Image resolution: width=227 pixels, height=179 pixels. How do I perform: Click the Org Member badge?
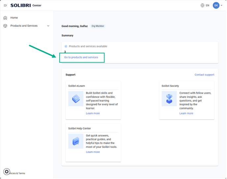tap(98, 26)
